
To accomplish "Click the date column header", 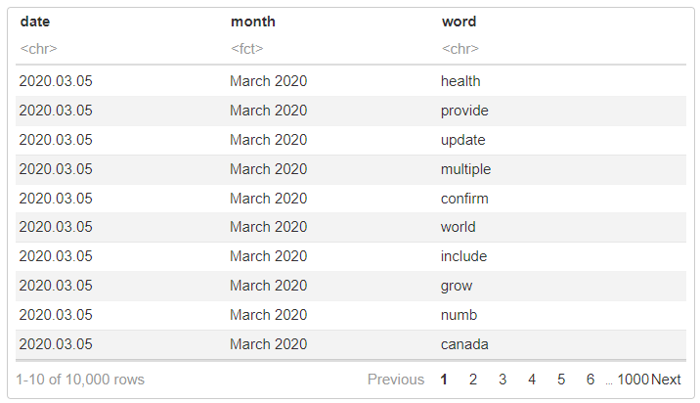I will [34, 22].
